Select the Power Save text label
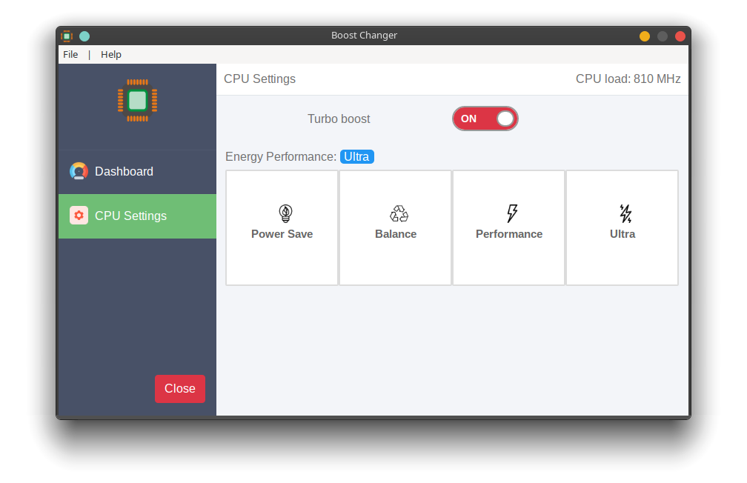Screen dimensions: 747x483 pyautogui.click(x=282, y=234)
